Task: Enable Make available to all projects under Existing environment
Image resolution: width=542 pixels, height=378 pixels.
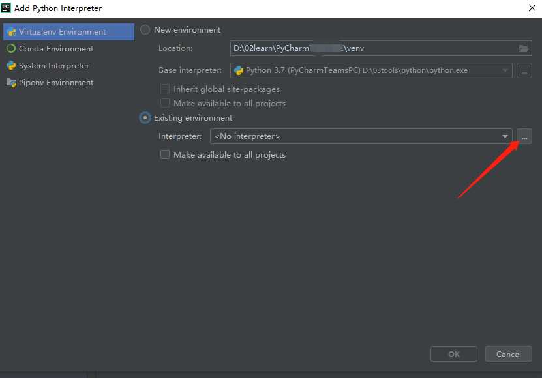Action: point(165,154)
